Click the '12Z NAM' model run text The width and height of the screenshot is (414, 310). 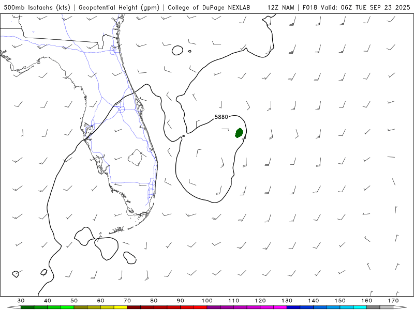coord(280,7)
